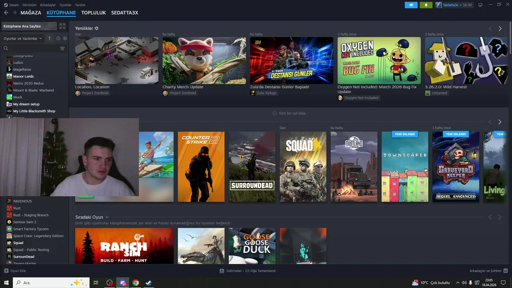Expand the Sıradaki Oyun shelf dropdown
512x288 pixels.
coord(107,217)
